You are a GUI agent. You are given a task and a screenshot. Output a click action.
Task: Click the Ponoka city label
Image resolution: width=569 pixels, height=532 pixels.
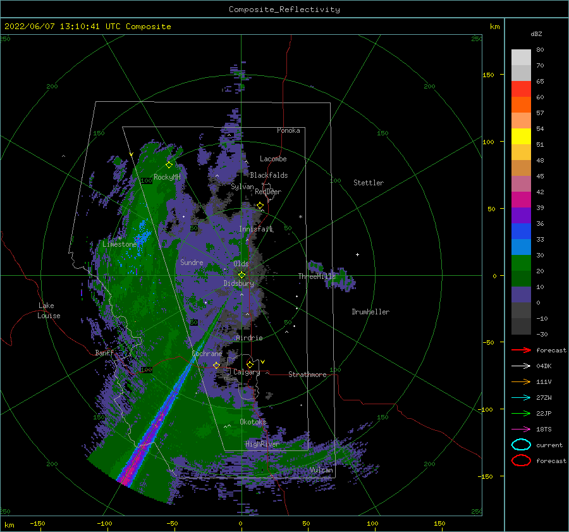point(288,130)
